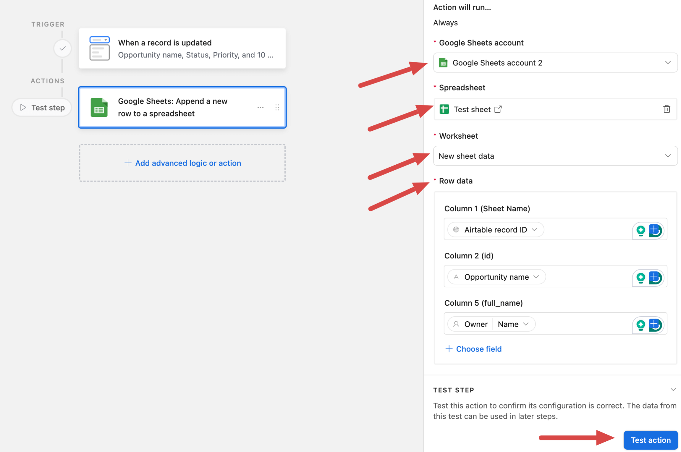Open the Worksheet dropdown showing New sheet data

click(x=668, y=156)
